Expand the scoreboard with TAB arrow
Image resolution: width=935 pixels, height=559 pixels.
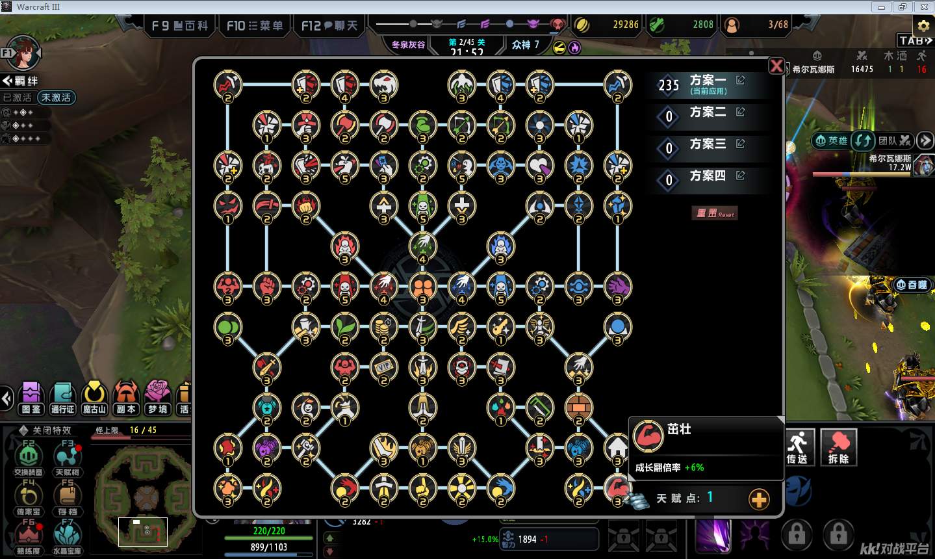[915, 40]
